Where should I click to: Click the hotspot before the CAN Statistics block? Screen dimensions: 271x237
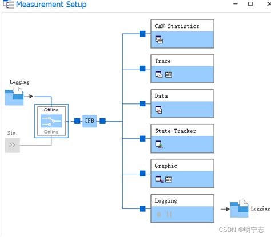pos(142,34)
